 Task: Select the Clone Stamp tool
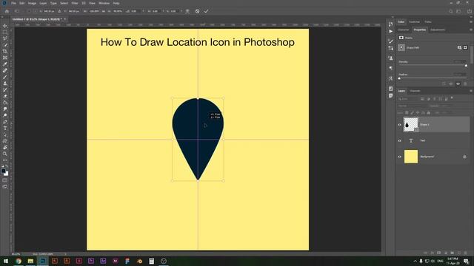tap(5, 83)
